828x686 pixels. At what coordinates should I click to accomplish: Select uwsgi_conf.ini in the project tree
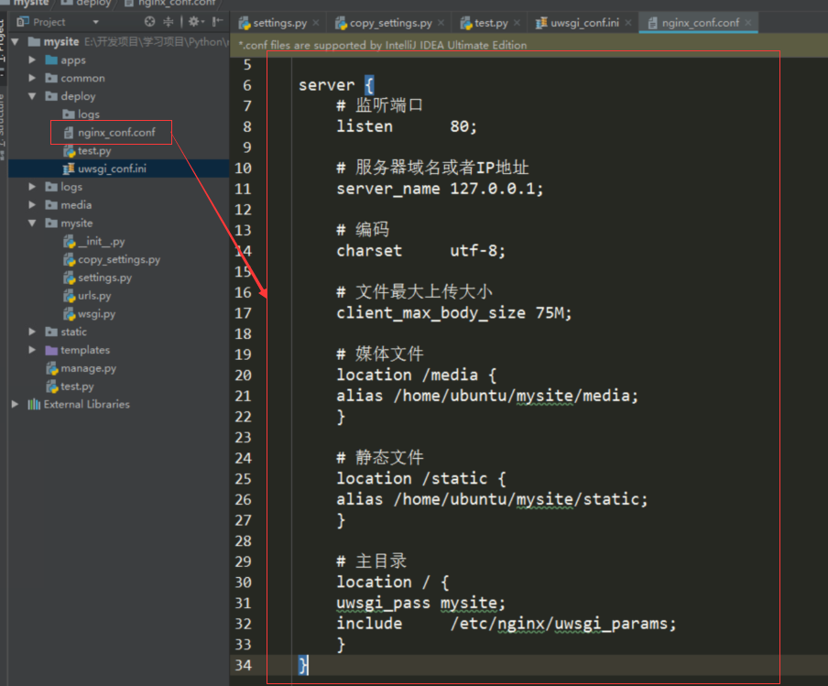coord(112,169)
